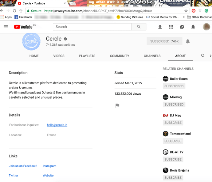Report user via flag icon

coord(117,105)
